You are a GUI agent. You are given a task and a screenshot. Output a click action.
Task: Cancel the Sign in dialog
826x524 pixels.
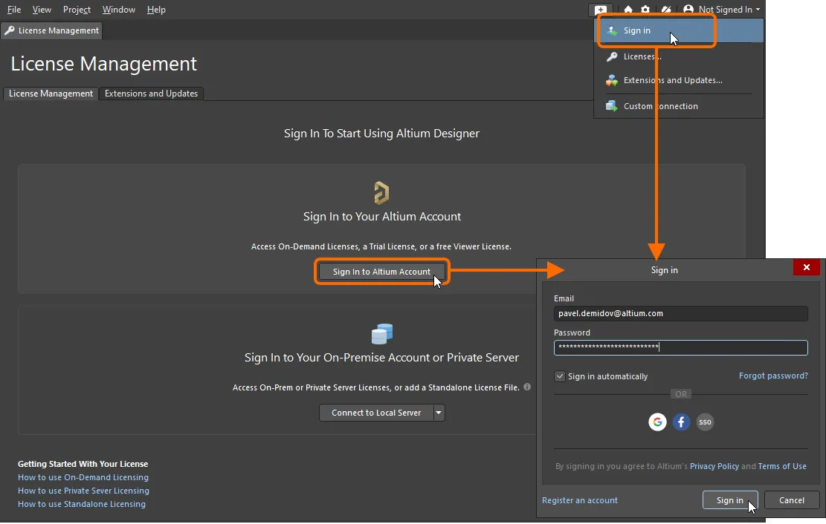click(x=792, y=500)
